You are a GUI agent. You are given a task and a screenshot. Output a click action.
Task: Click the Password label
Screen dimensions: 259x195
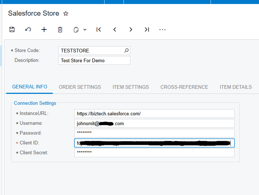31,133
